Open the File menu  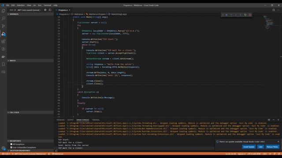click(x=7, y=5)
